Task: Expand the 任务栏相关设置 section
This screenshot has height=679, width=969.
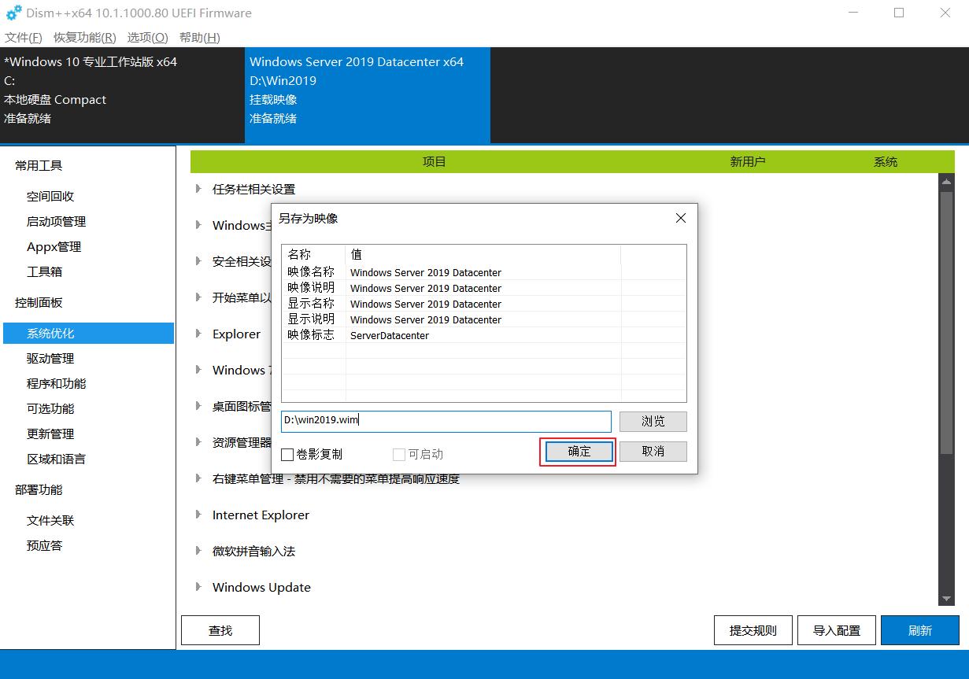Action: (253, 189)
